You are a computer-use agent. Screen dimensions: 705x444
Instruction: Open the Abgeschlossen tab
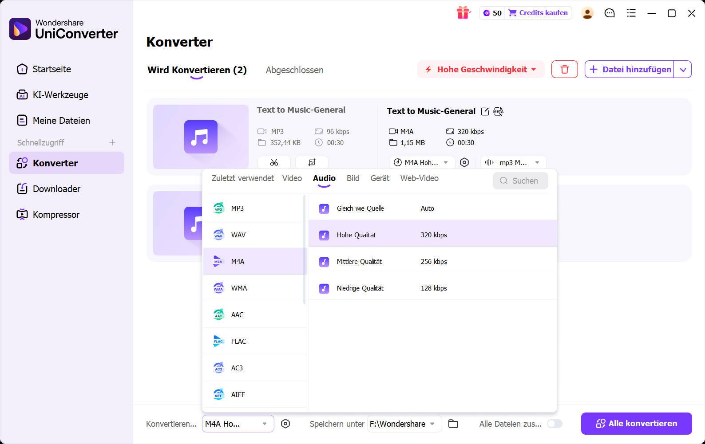295,70
